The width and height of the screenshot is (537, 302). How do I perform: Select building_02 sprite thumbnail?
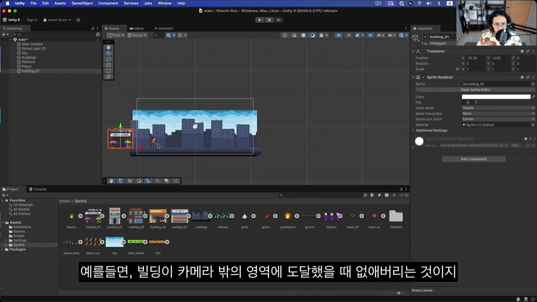[115, 216]
